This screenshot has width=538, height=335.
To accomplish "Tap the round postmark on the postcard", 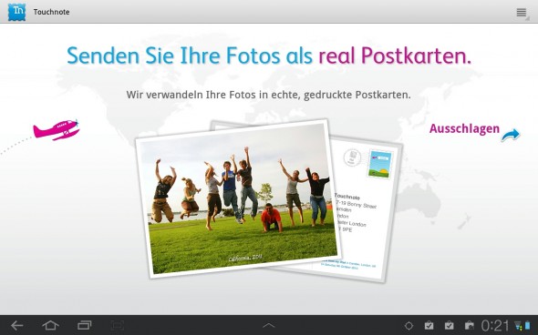I will coord(352,157).
